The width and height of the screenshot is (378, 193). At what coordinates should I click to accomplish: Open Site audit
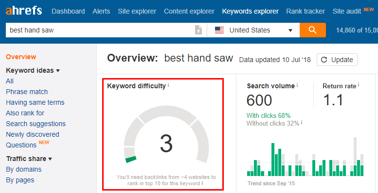tap(347, 11)
